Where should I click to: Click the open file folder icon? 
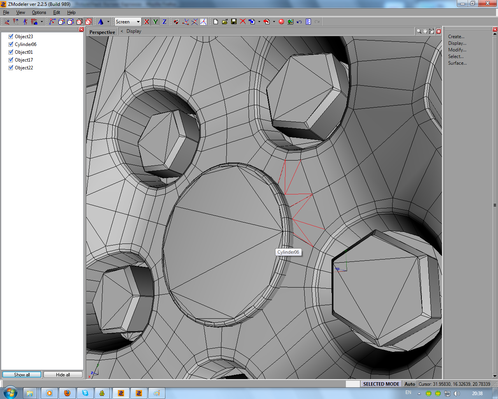224,22
